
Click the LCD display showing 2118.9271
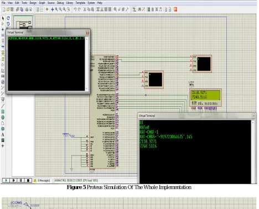205,95
